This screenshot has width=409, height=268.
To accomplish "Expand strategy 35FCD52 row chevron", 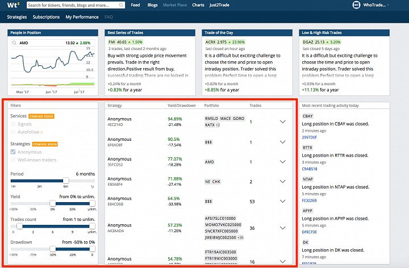I will point(282,162).
